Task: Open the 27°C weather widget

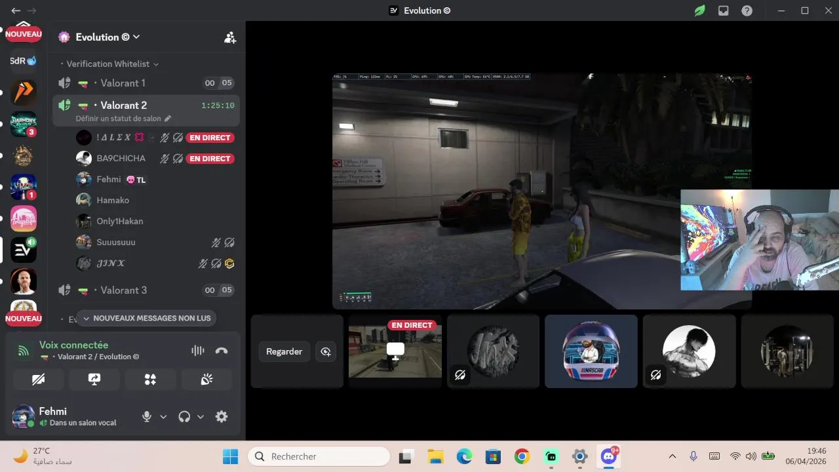Action: (x=43, y=456)
